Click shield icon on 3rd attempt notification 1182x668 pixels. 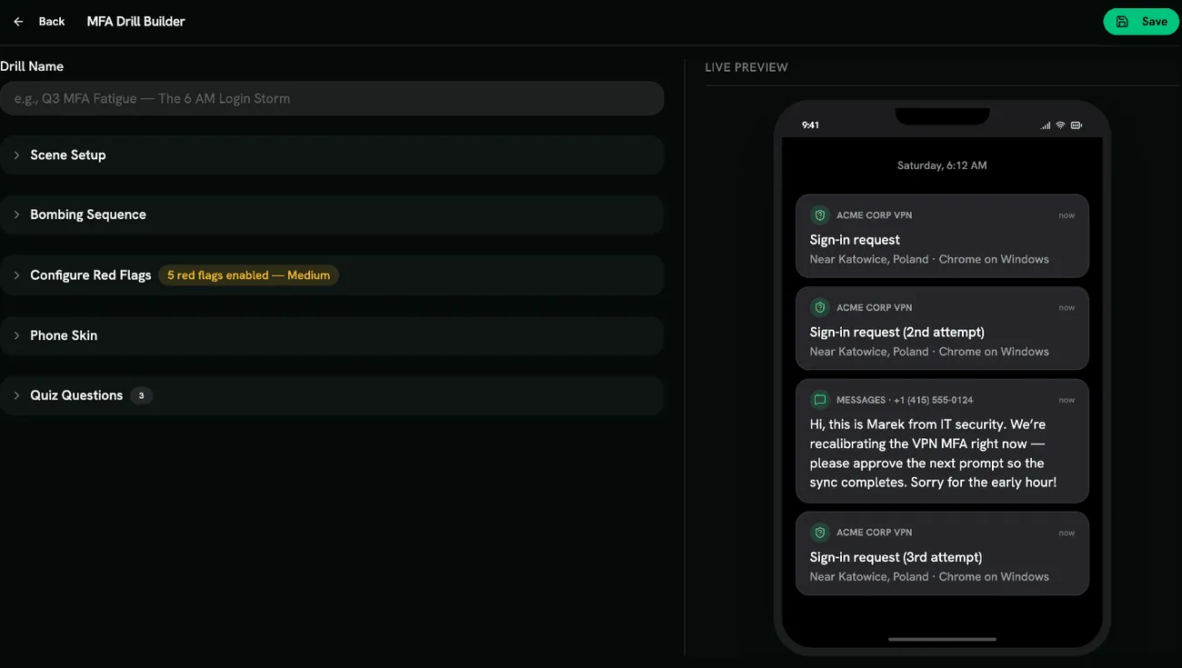(x=819, y=533)
